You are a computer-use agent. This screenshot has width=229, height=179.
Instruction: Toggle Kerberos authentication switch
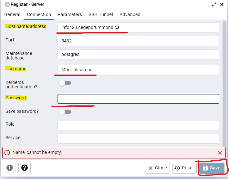65,83
